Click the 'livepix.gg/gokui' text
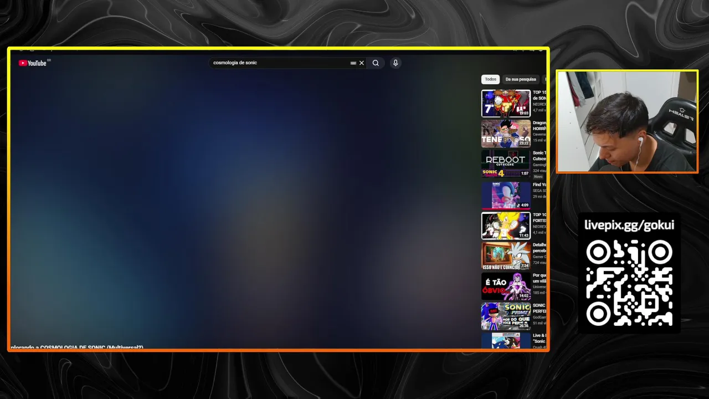 [x=629, y=225]
